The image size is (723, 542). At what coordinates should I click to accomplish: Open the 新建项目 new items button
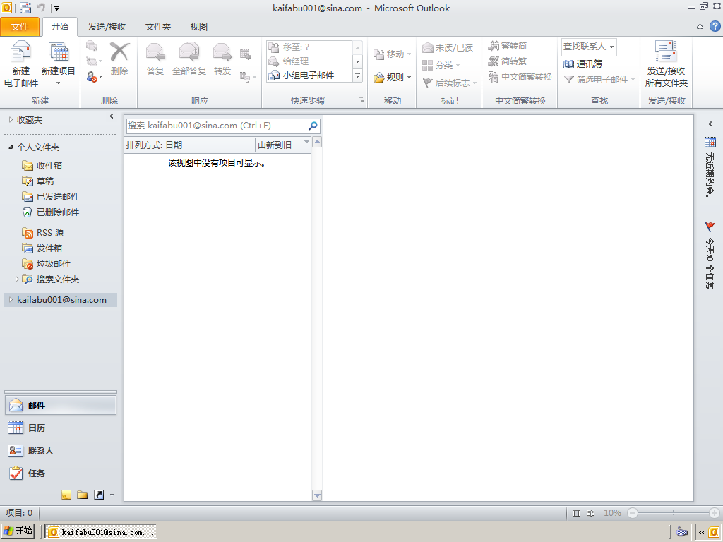click(58, 64)
